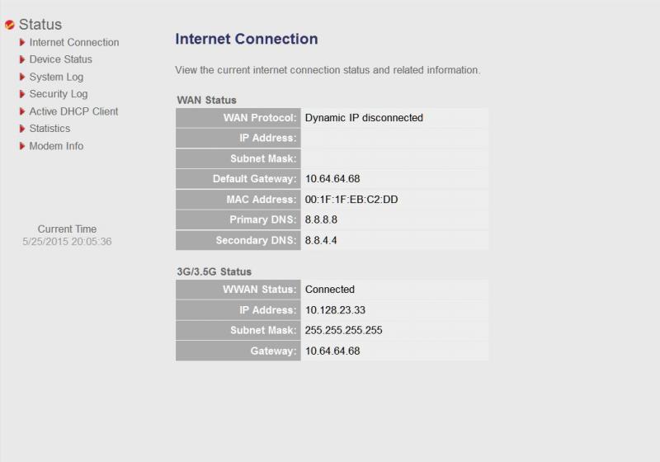Open the Device Status page
This screenshot has height=462, width=660.
click(x=60, y=59)
